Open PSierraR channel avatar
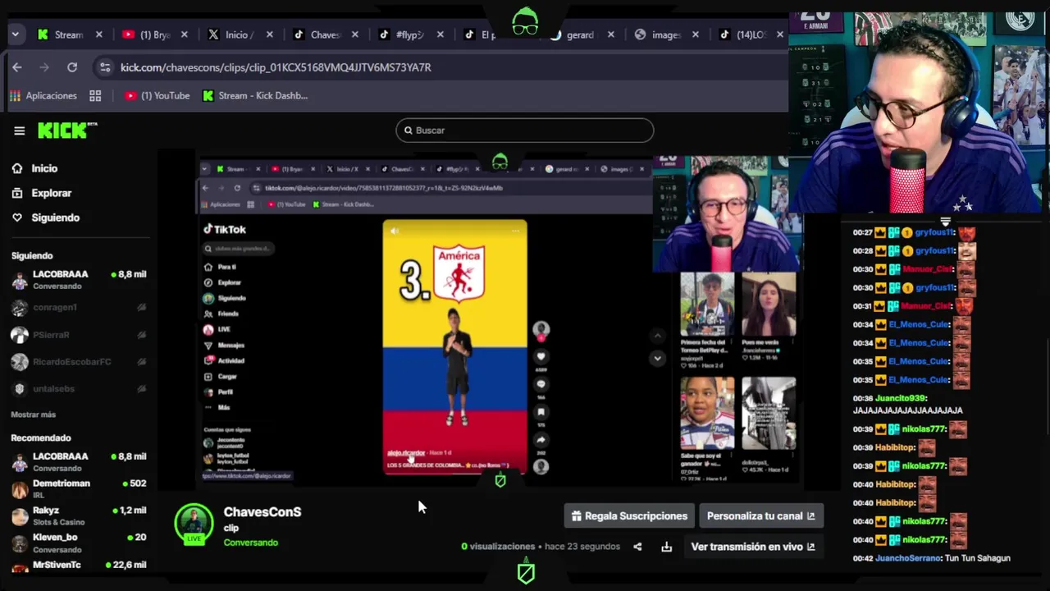The image size is (1050, 591). tap(20, 335)
